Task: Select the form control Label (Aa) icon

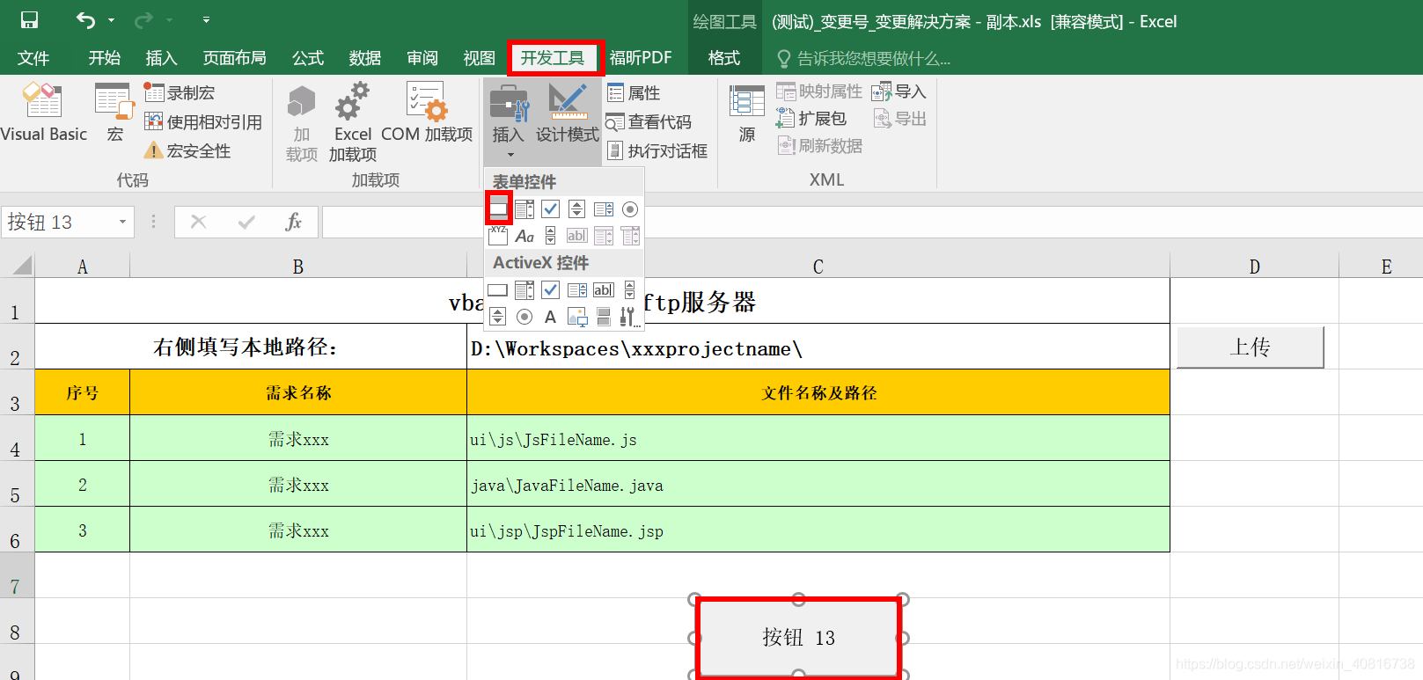Action: click(x=524, y=236)
